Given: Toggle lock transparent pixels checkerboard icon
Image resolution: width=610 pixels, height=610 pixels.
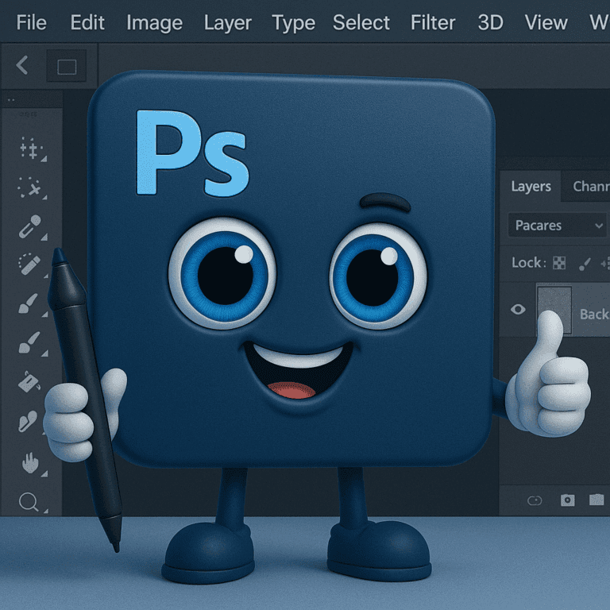Looking at the screenshot, I should point(559,263).
